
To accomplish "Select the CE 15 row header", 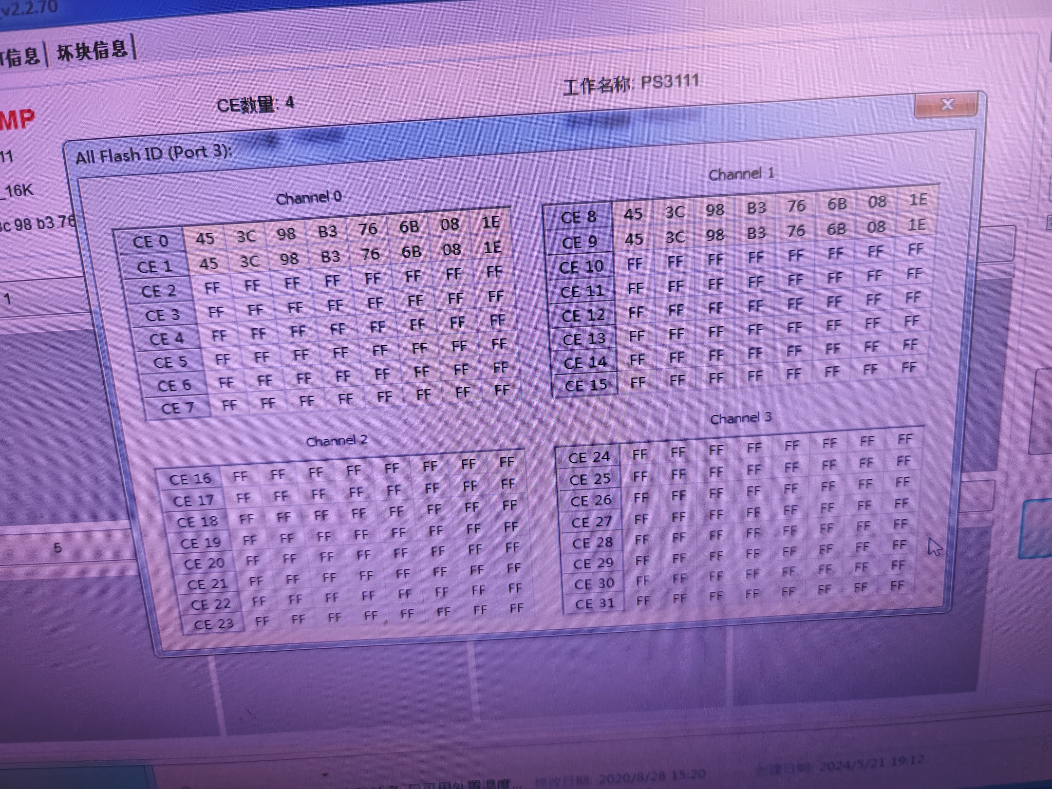I will tap(586, 385).
